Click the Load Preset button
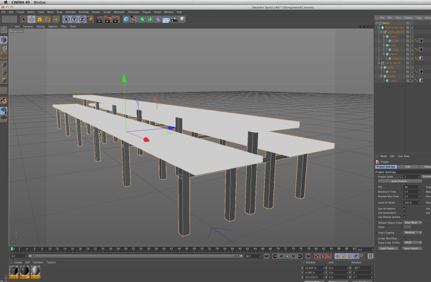This screenshot has height=282, width=431. [388, 249]
